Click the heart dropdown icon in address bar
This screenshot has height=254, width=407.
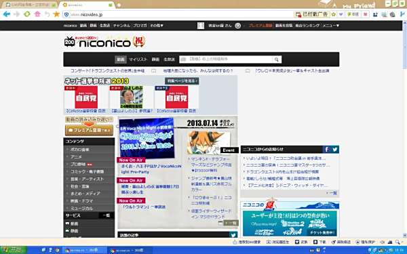coord(341,14)
